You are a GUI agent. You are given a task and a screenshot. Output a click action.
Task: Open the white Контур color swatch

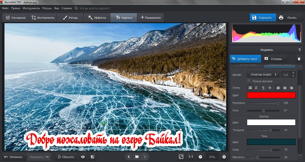click(x=271, y=122)
